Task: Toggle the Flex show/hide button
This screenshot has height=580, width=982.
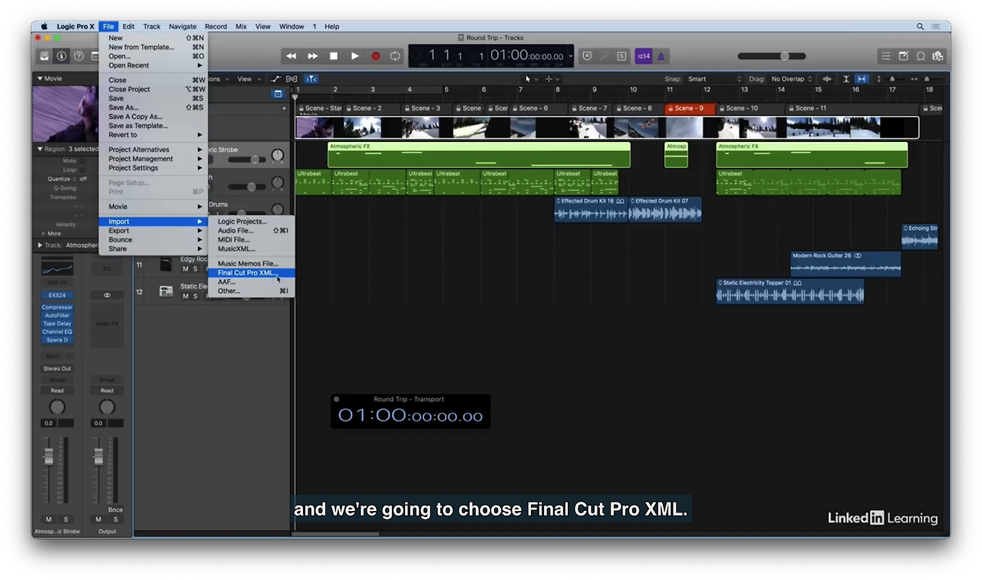Action: tap(292, 79)
